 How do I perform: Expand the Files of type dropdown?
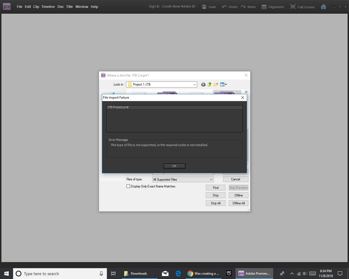click(211, 180)
